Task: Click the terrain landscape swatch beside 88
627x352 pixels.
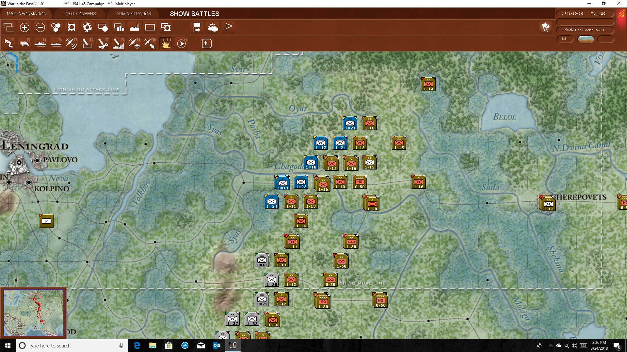Action: click(x=586, y=39)
